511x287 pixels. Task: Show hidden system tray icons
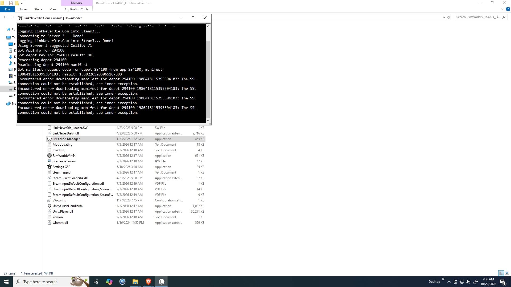[449, 282]
